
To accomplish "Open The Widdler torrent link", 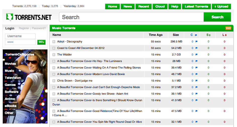I will [x=64, y=54].
